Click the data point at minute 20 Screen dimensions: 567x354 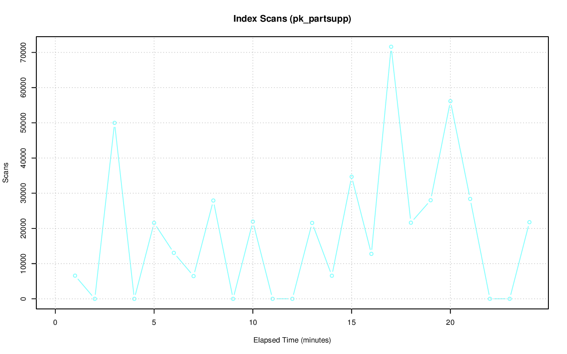tap(450, 101)
